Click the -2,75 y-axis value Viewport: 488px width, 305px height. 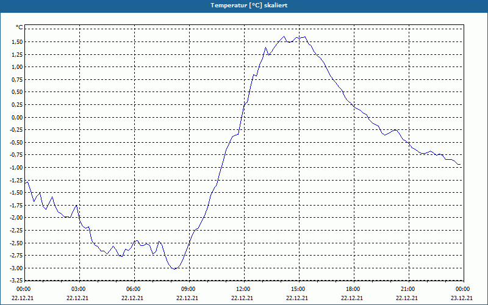pos(16,256)
